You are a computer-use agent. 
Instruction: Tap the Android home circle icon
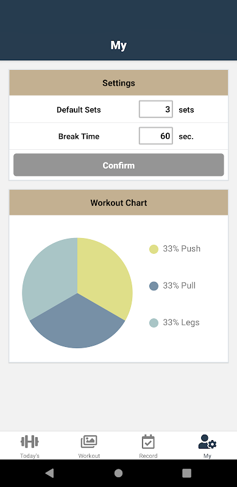118,473
